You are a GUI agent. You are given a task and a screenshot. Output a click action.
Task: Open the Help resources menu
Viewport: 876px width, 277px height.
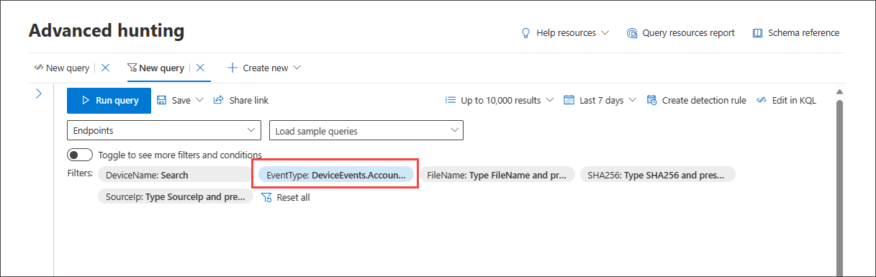565,33
